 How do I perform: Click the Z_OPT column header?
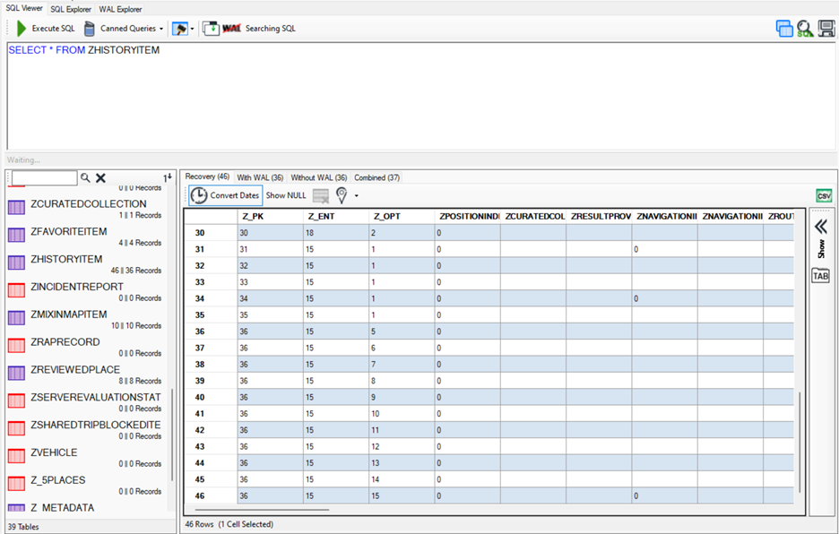[386, 216]
